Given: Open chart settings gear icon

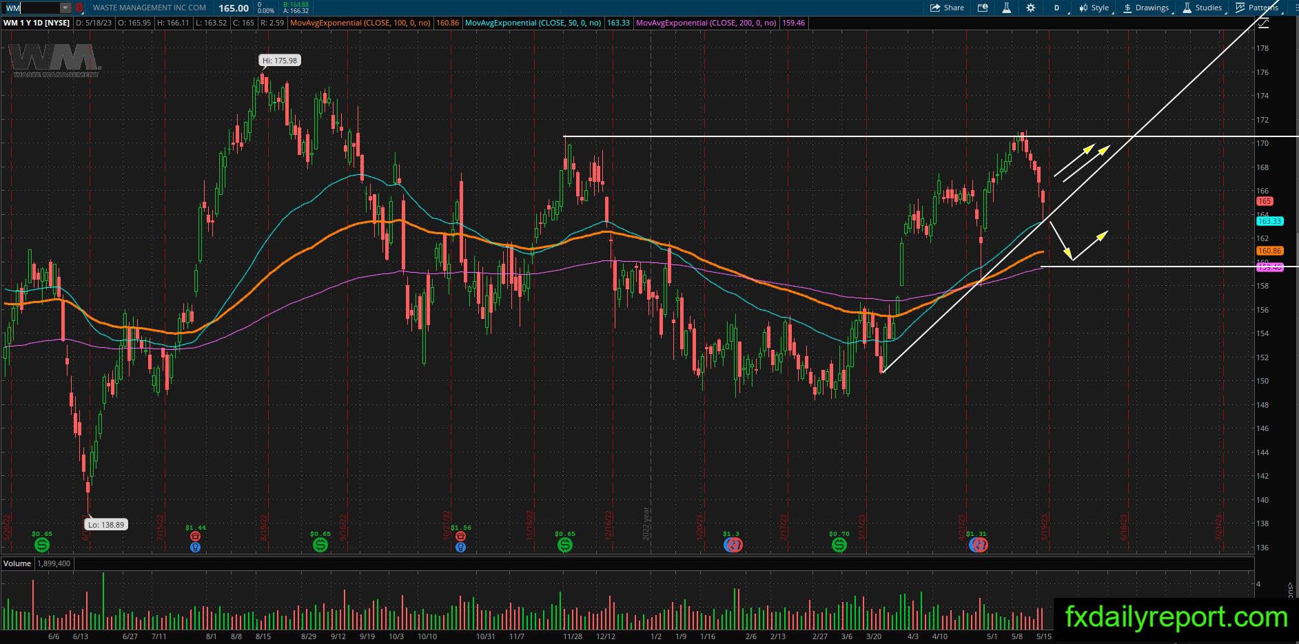Looking at the screenshot, I should [1030, 8].
